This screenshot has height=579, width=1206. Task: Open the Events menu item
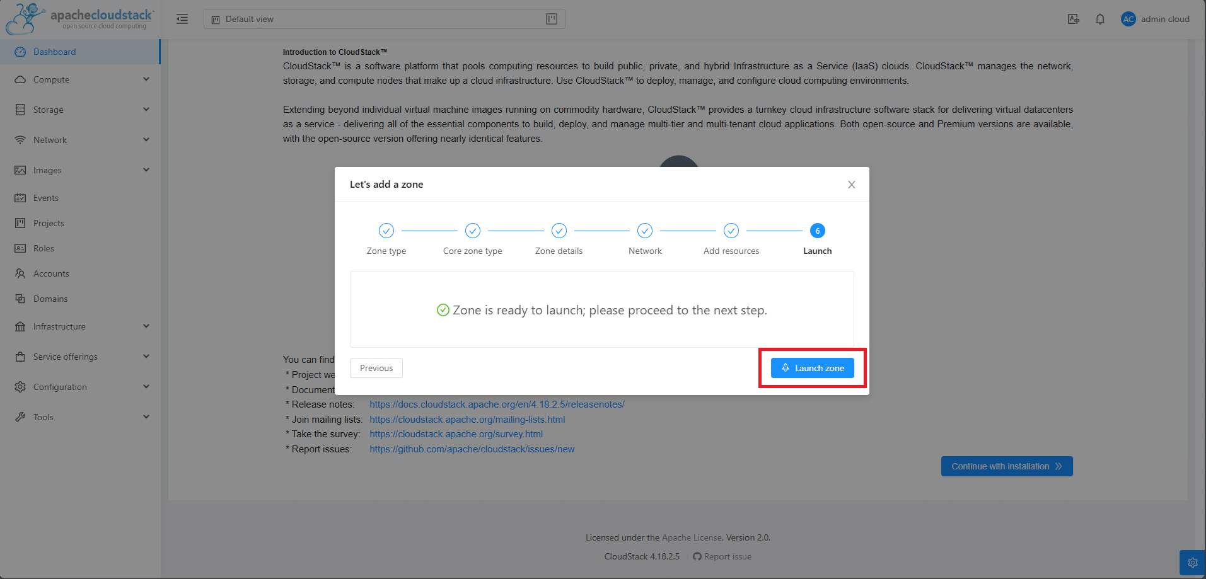[x=80, y=198]
